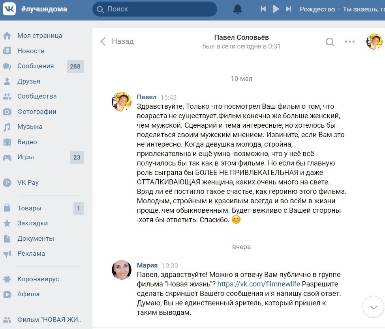Click the home icon beside Моя страница

coord(7,36)
